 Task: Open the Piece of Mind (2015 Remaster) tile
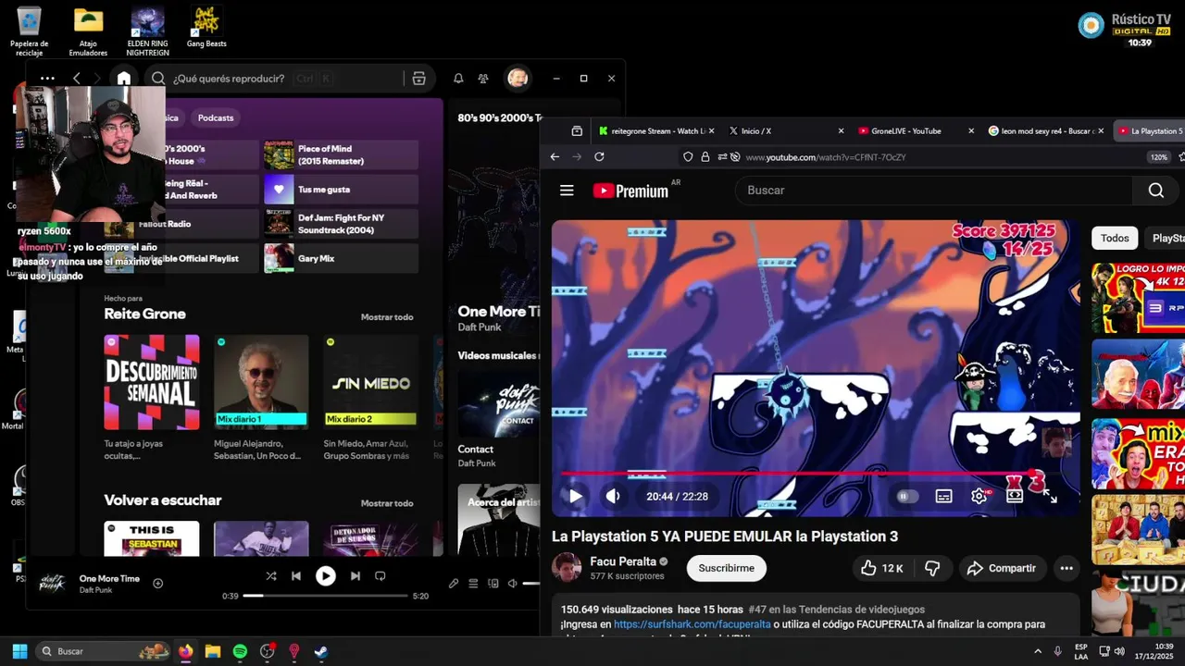[341, 154]
